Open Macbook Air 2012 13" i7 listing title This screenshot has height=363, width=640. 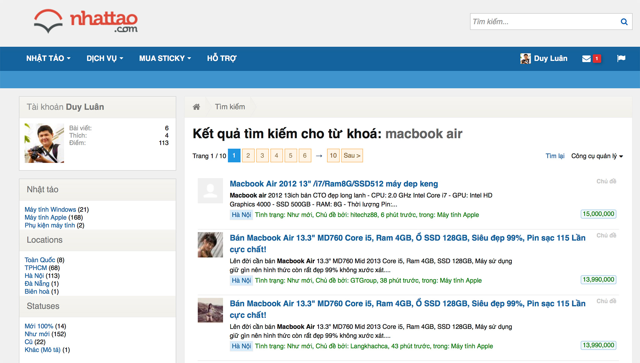(334, 184)
